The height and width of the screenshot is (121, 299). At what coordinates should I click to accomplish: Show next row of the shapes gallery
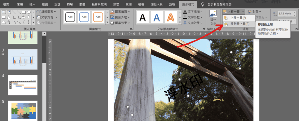click(33, 17)
